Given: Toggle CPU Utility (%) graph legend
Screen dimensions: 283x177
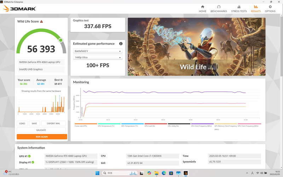Looking at the screenshot, I should tap(179, 125).
